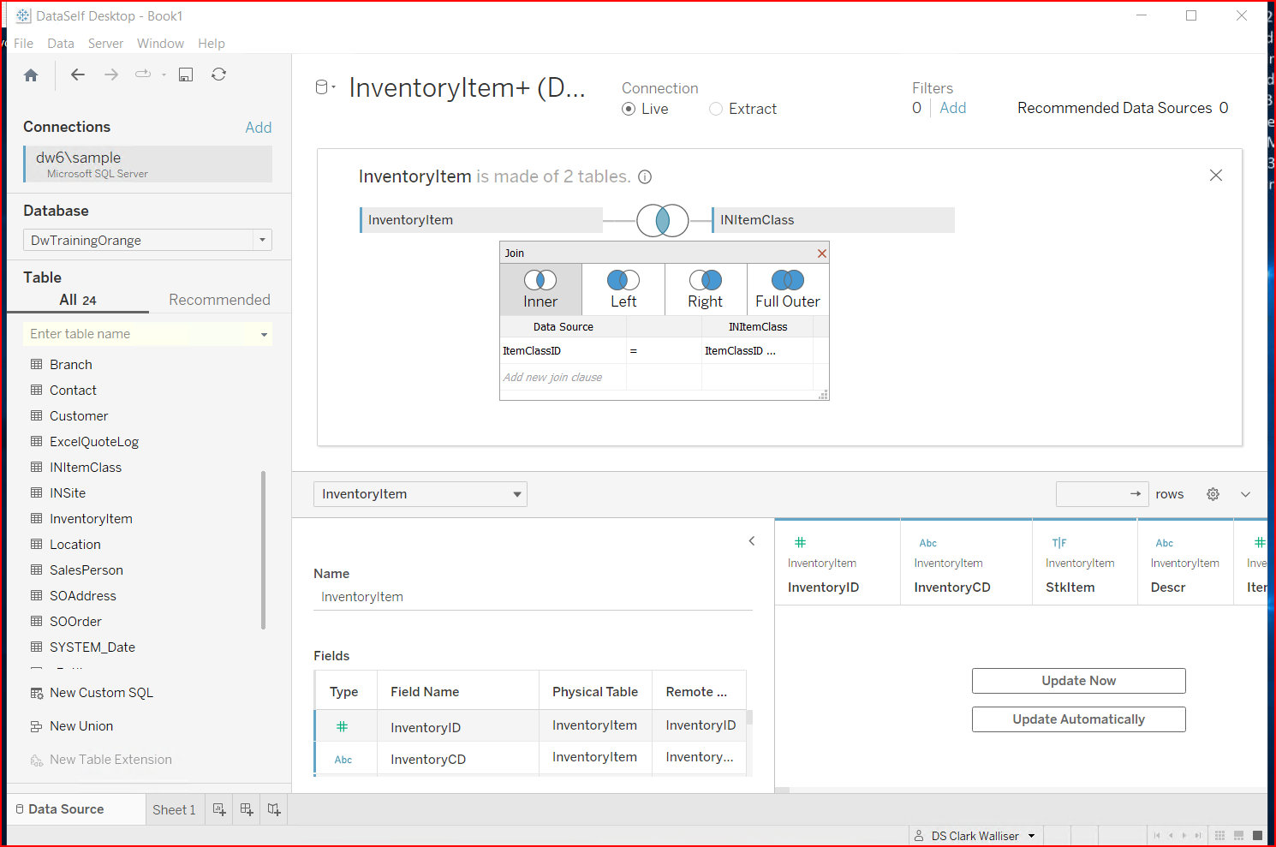Open the InventoryItem table dropdown above the grid

point(516,494)
